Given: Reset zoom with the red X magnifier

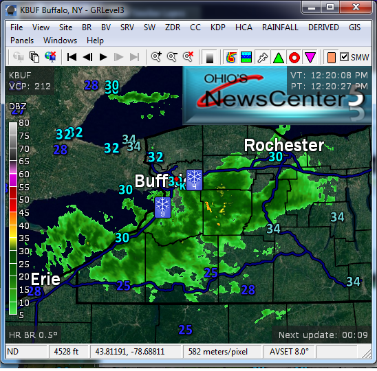Looking at the screenshot, I should tap(188, 57).
